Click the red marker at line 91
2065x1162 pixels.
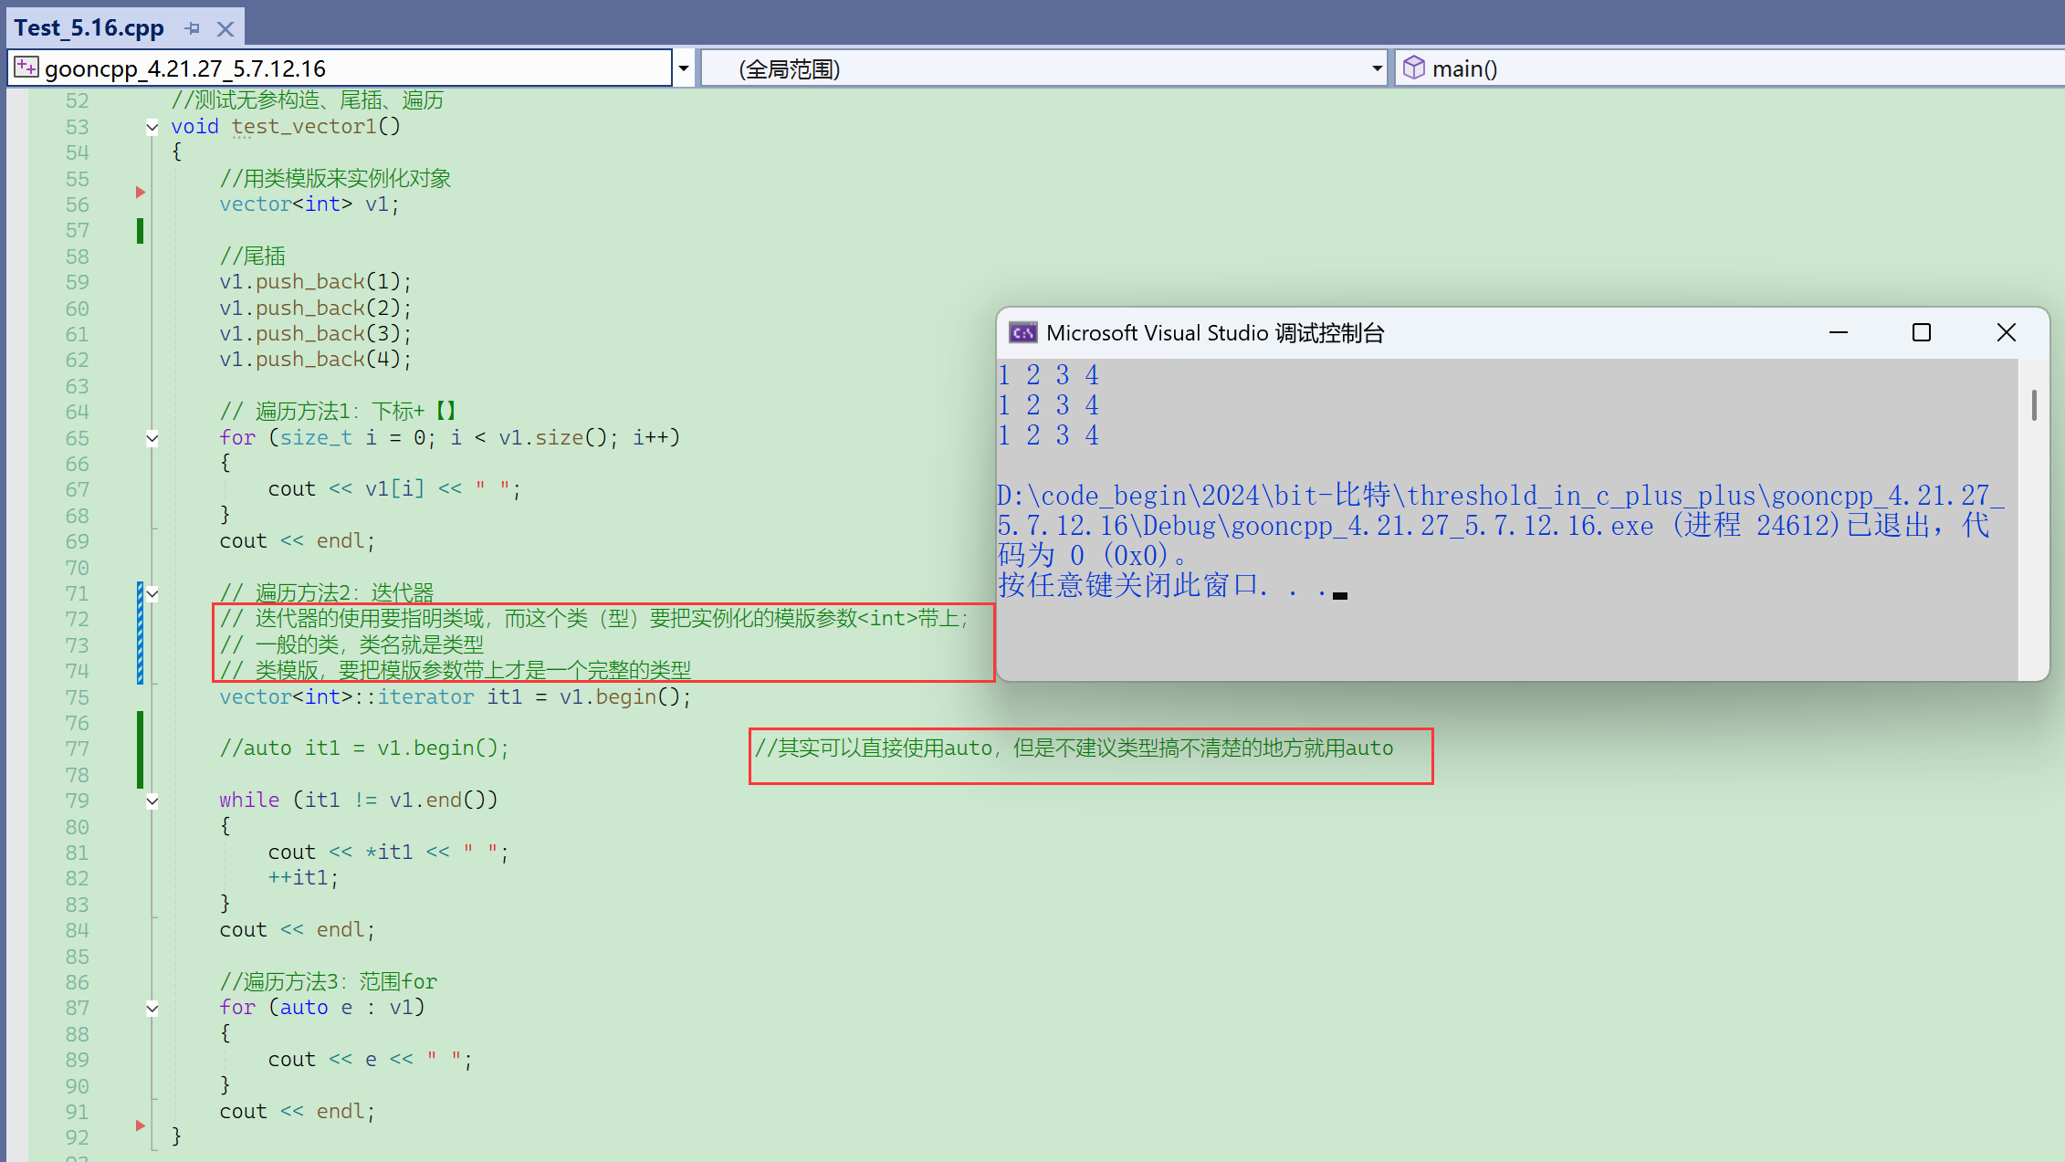(141, 1125)
